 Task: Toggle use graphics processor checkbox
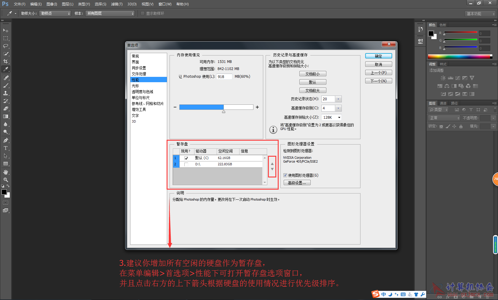click(x=285, y=175)
